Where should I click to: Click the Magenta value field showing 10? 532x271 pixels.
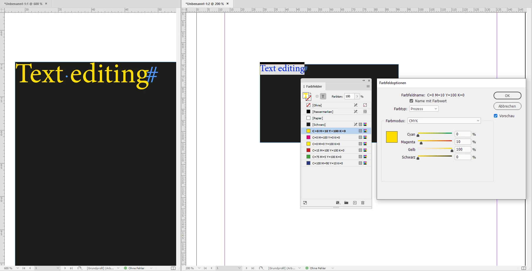point(463,142)
